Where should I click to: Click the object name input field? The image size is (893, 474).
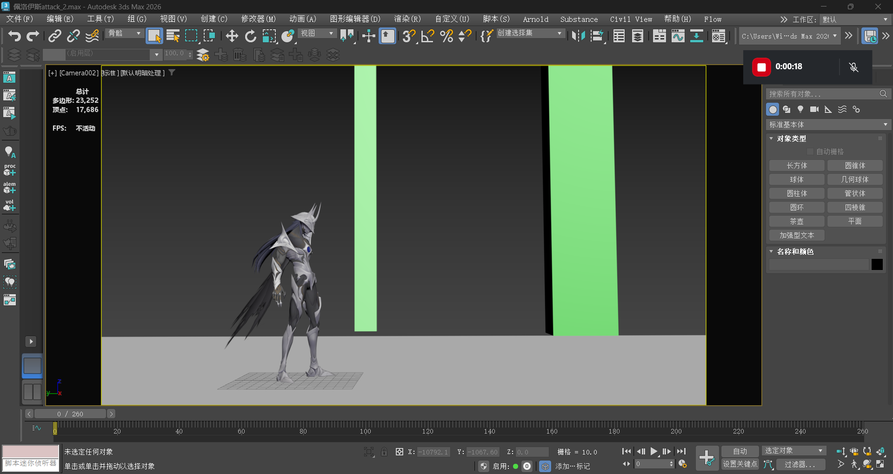[x=819, y=264]
